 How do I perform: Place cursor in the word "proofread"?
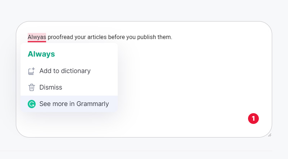pos(60,37)
